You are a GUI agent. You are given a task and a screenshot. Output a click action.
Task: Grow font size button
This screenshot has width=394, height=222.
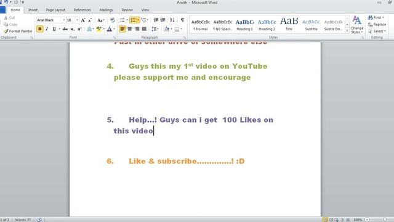click(83, 20)
